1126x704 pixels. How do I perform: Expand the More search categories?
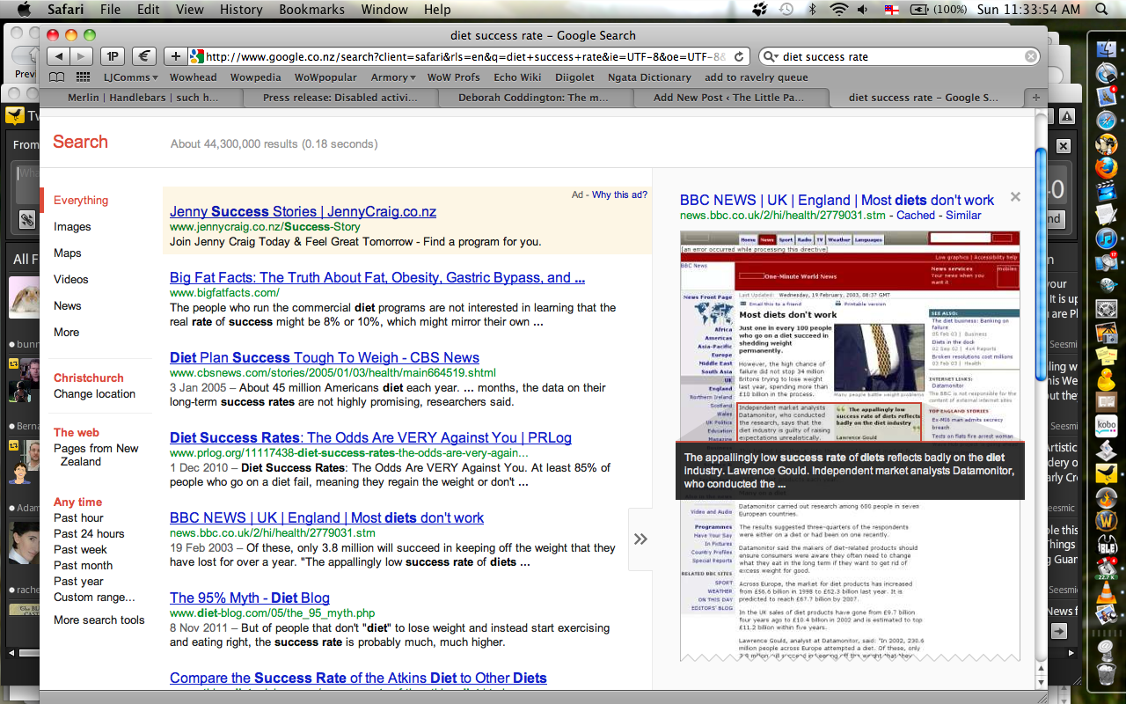click(66, 332)
